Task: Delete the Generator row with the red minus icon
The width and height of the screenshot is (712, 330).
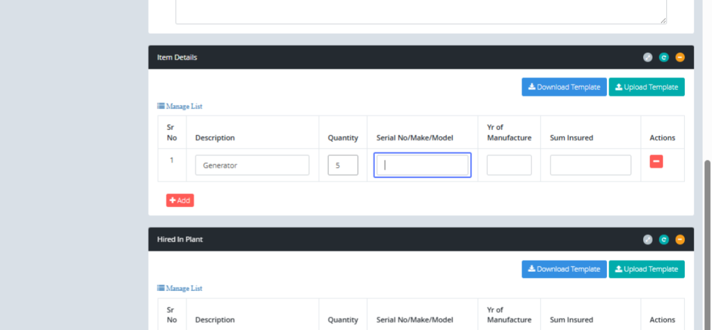Action: (x=656, y=161)
